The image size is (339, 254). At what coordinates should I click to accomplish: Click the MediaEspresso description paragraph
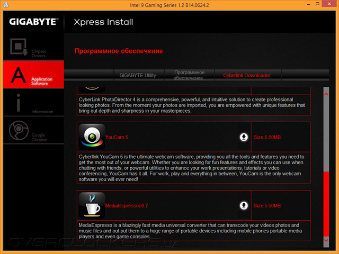click(190, 231)
